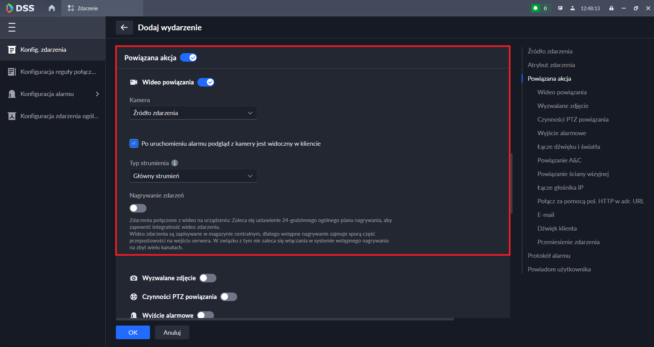
Task: Click the green alarm bell icon
Action: point(536,8)
